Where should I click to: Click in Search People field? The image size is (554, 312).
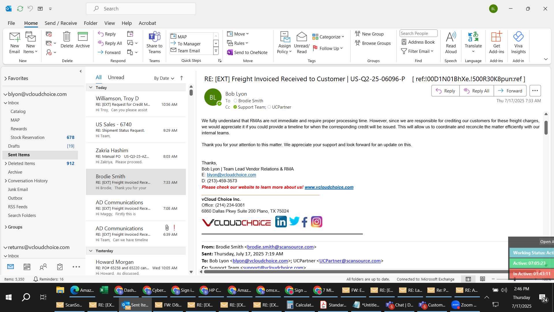[x=418, y=34]
